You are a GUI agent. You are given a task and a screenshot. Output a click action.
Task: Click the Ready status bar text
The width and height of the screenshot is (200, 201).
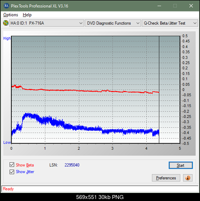(8, 189)
